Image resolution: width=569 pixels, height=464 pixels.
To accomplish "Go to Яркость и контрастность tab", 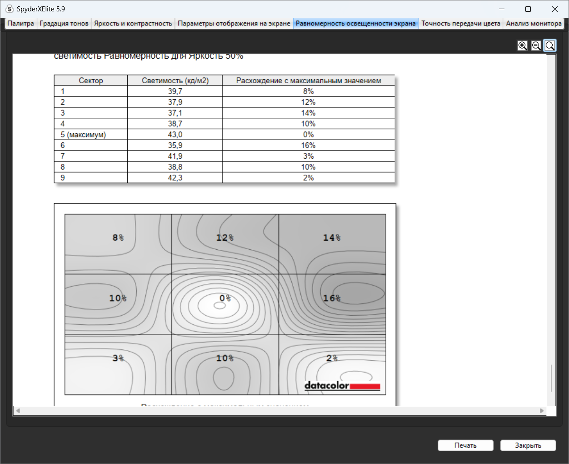I will pyautogui.click(x=133, y=24).
